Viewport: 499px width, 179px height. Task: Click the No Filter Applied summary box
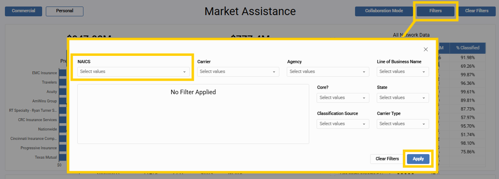click(x=193, y=114)
